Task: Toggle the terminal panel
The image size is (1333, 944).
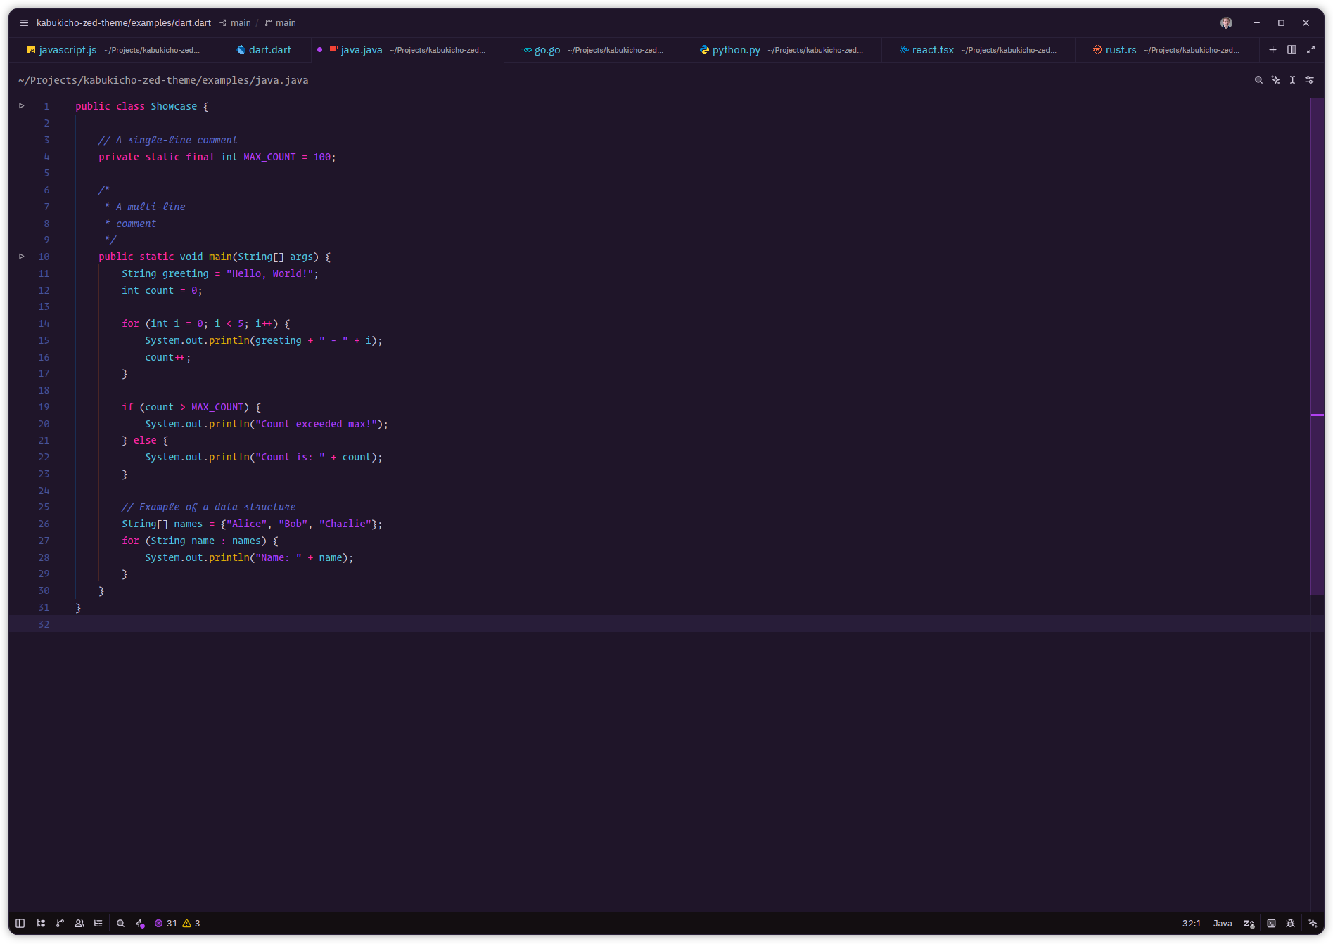Action: pos(1271,924)
